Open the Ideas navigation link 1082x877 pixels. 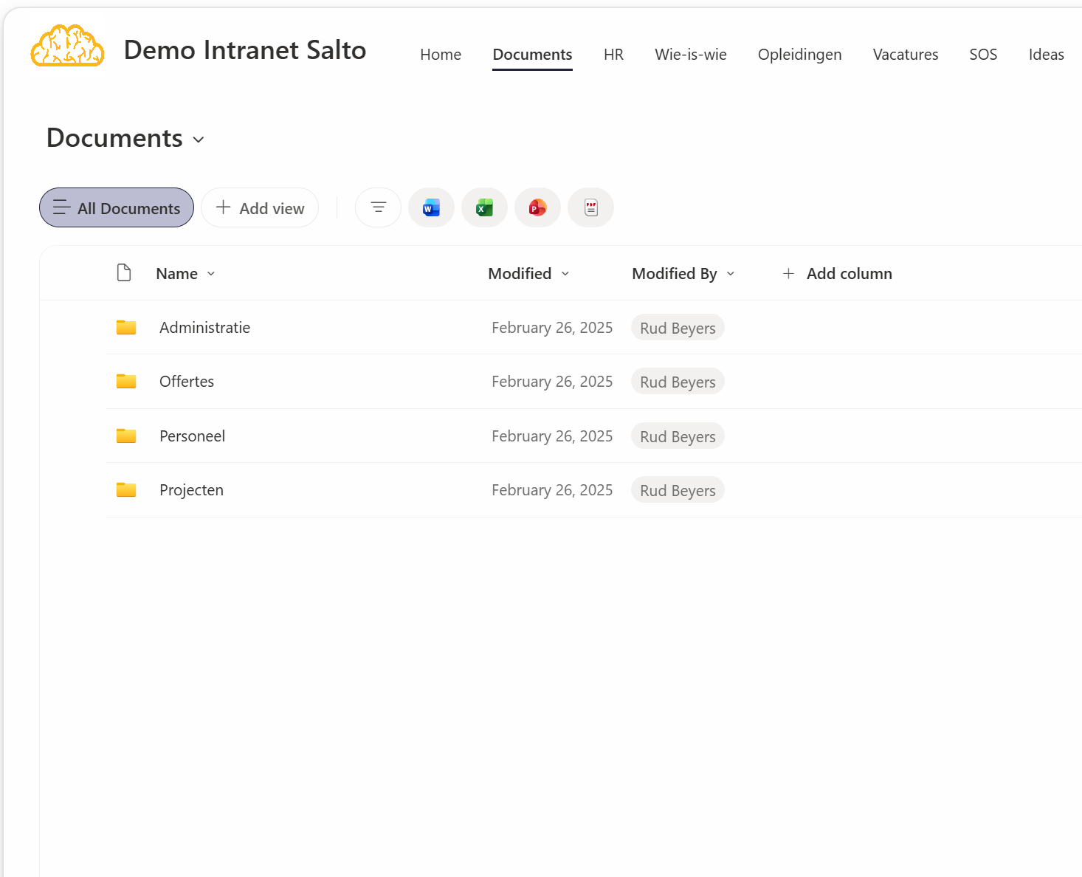1046,55
